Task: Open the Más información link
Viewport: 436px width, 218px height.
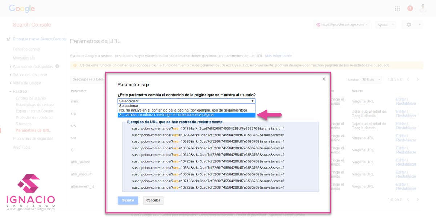Action: (278, 56)
